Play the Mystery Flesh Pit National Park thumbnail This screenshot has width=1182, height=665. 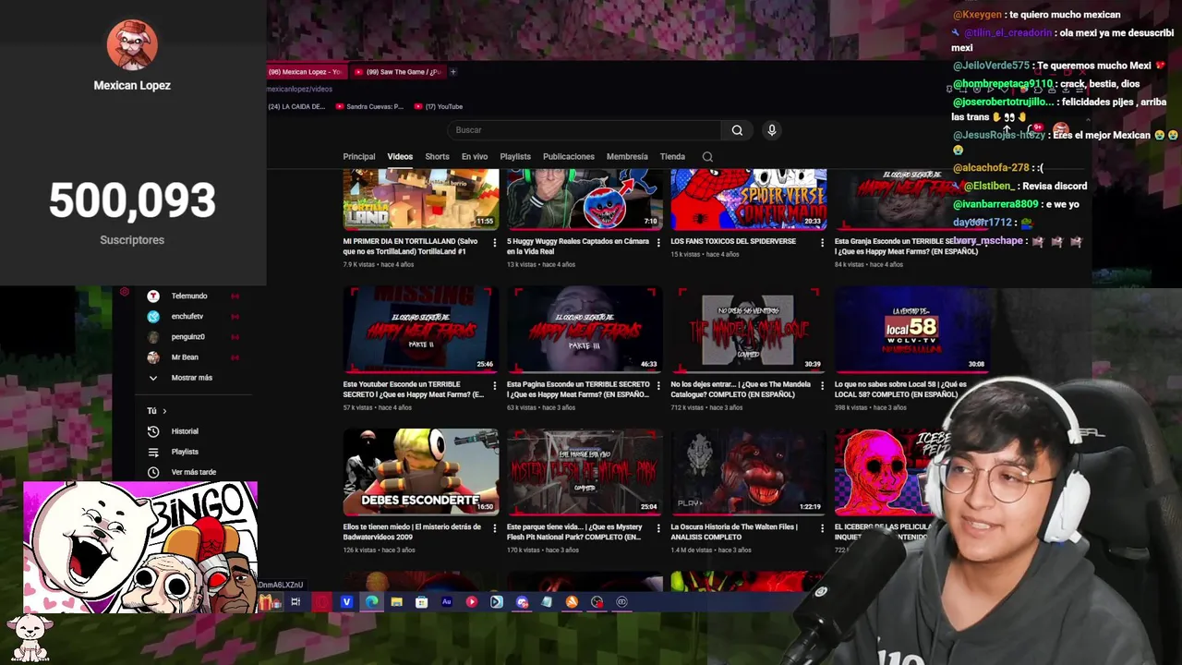click(x=585, y=472)
